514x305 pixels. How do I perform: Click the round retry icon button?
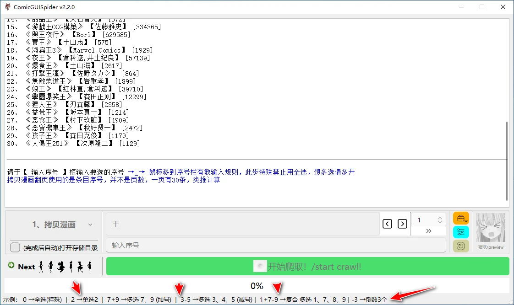coord(461,246)
